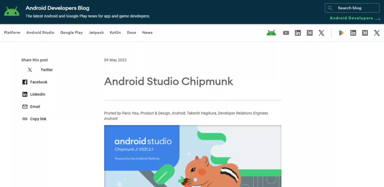Click the Share this post label

coord(34,60)
